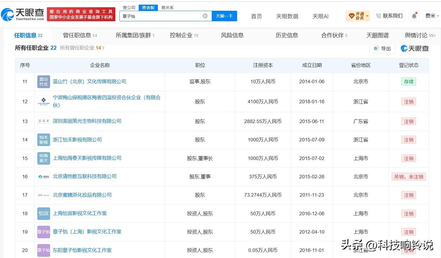Open the 任职信息 tab
441x258 pixels.
click(x=28, y=35)
